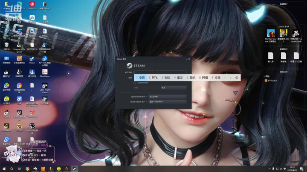Click the Steam icon in the taskbar
The height and width of the screenshot is (172, 307).
point(74,169)
